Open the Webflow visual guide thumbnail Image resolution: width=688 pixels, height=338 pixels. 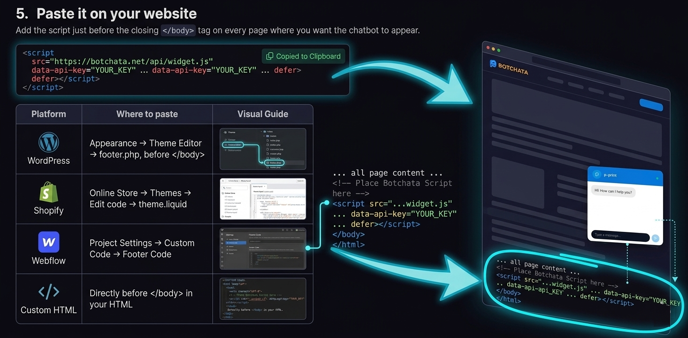click(263, 249)
